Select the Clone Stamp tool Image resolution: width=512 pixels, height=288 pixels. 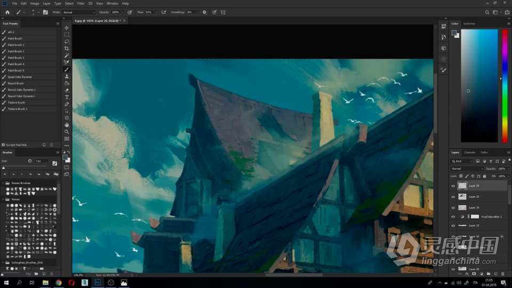(x=67, y=76)
